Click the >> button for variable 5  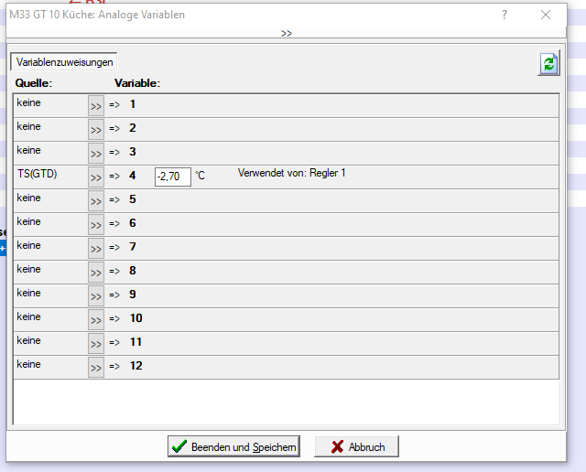[96, 200]
